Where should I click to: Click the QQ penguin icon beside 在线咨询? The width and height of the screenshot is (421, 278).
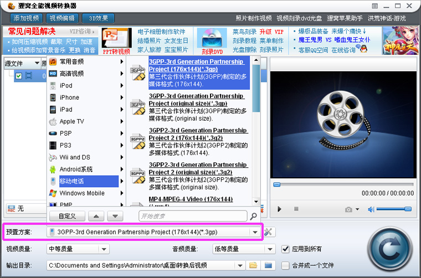point(363,49)
